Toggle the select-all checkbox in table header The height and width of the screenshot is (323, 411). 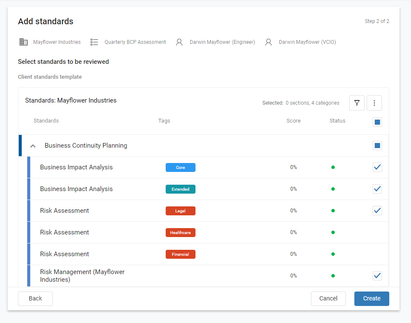click(x=377, y=122)
